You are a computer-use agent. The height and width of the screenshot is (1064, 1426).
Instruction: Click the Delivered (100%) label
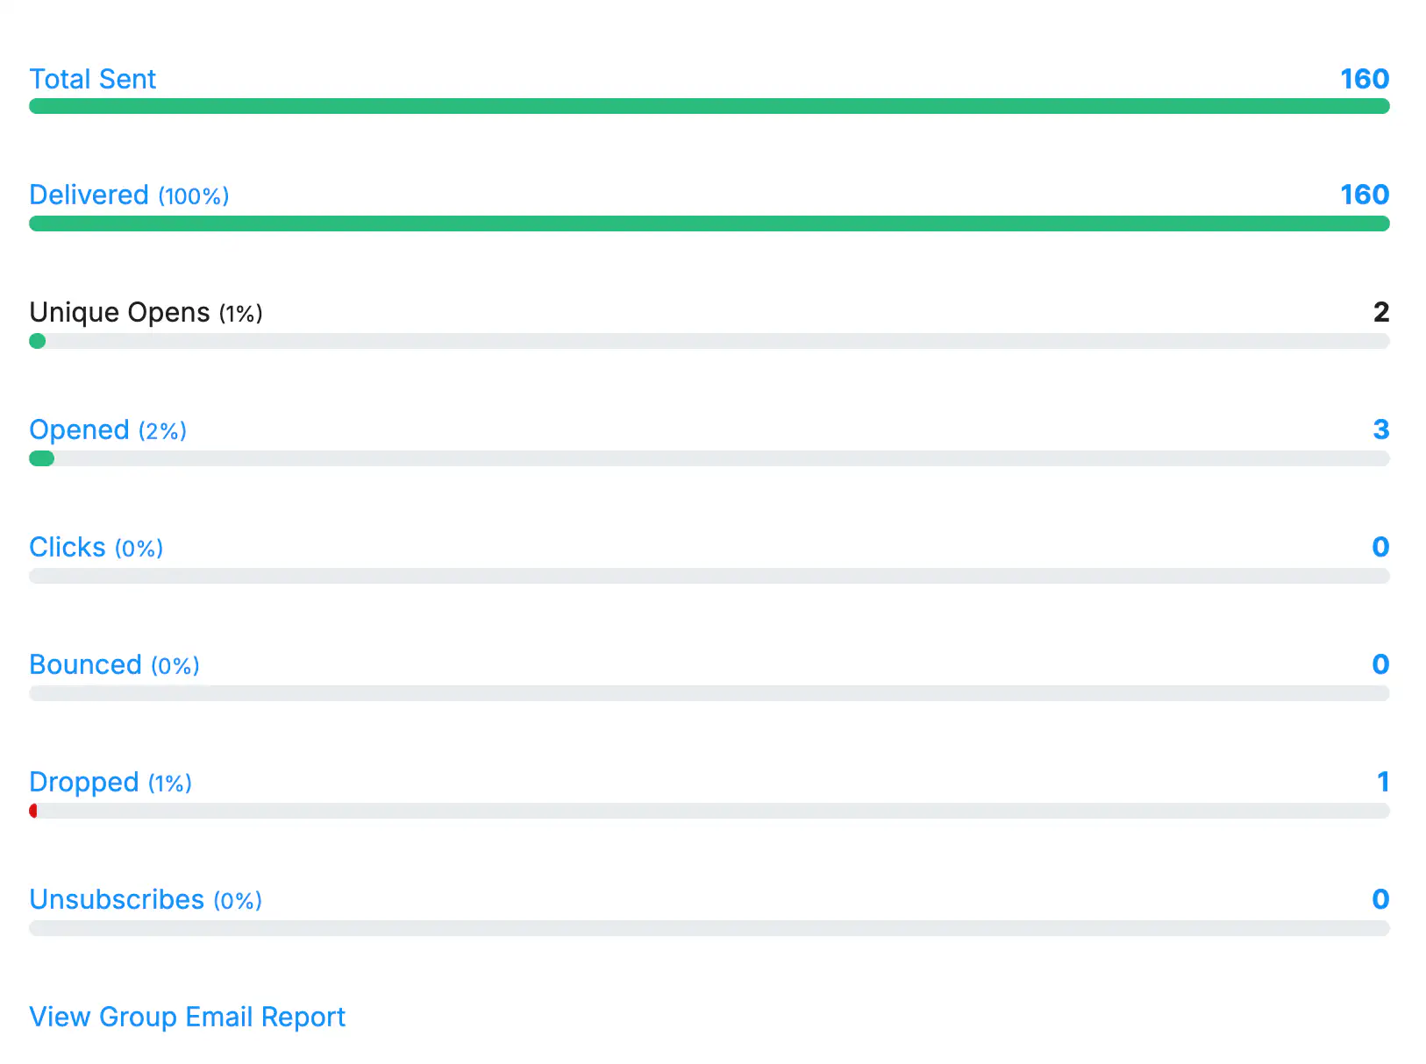(x=129, y=195)
